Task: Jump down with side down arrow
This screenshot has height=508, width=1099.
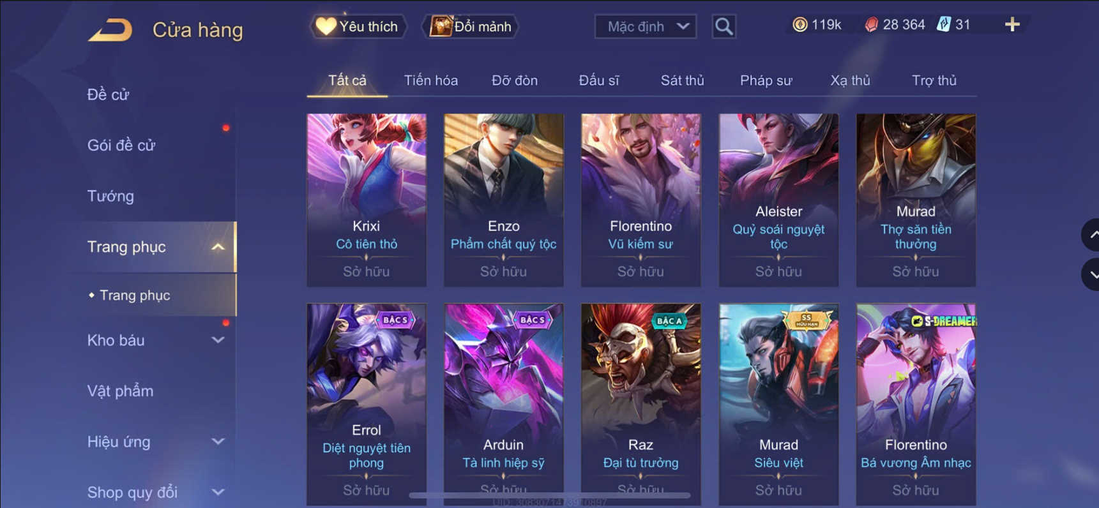Action: pos(1091,274)
